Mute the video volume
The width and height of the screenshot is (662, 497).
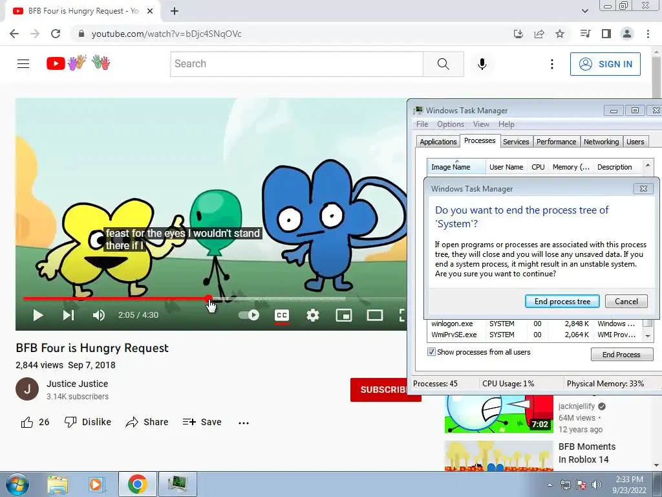99,315
